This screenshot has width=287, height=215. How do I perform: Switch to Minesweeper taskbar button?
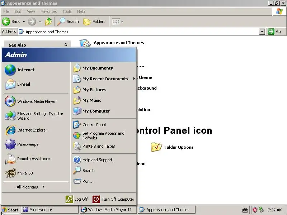[x=50, y=210]
